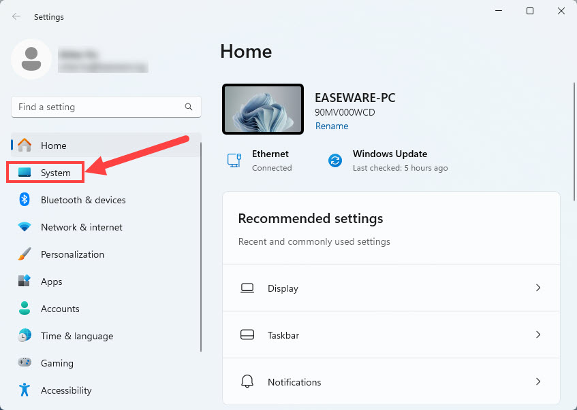The width and height of the screenshot is (577, 410).
Task: Open Accessibility via its figure icon
Action: point(23,390)
